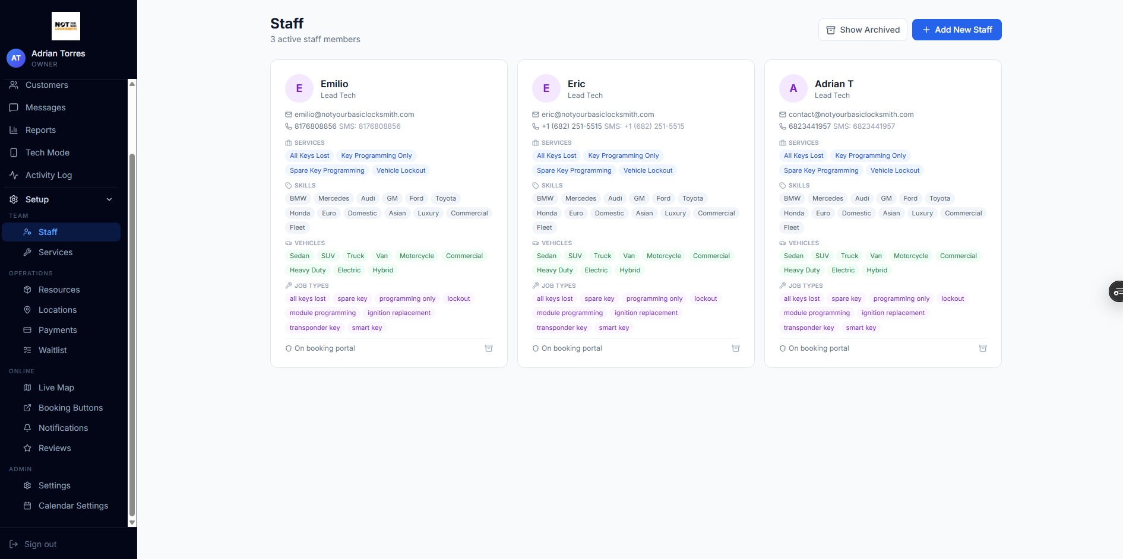
Task: Click the archive icon on Eric's card
Action: click(735, 348)
